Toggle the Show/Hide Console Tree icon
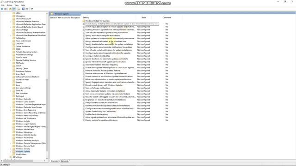 click(x=14, y=9)
